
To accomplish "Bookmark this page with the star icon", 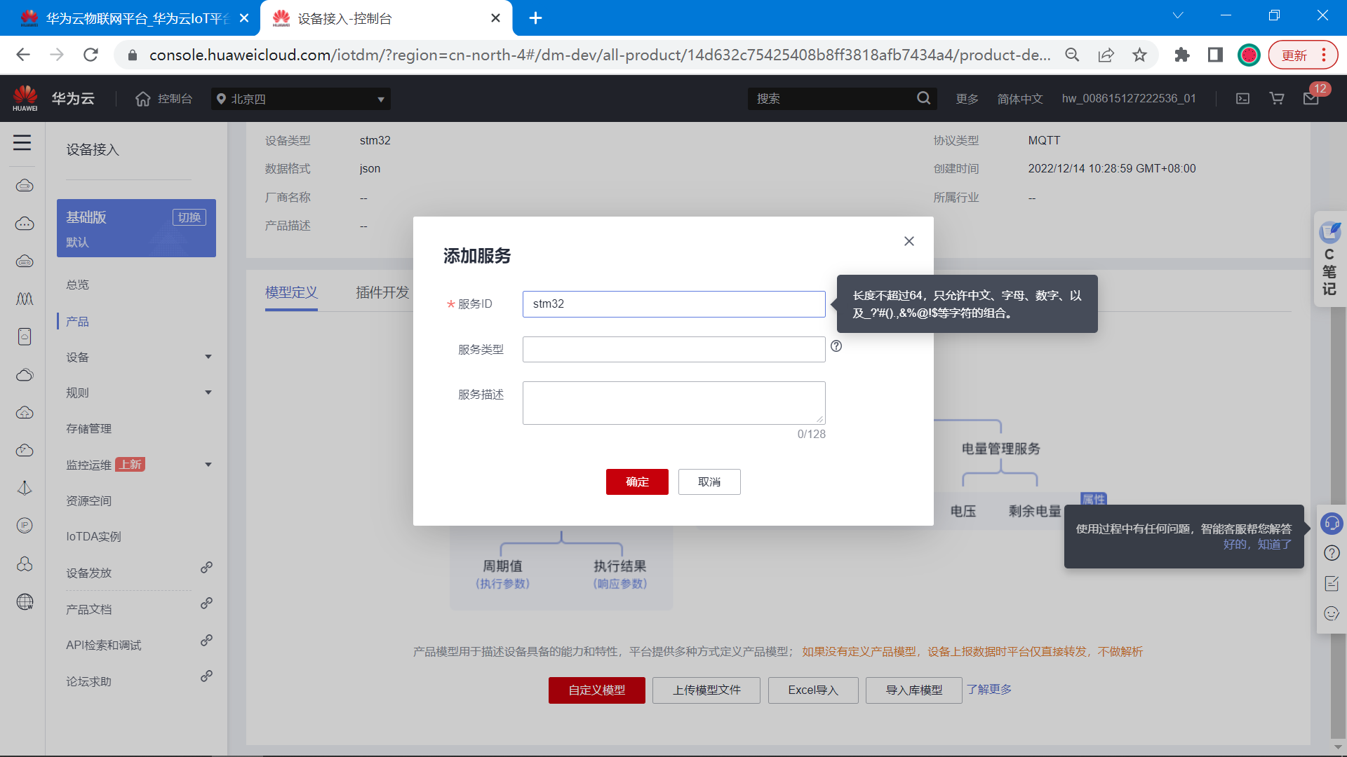I will pos(1139,55).
